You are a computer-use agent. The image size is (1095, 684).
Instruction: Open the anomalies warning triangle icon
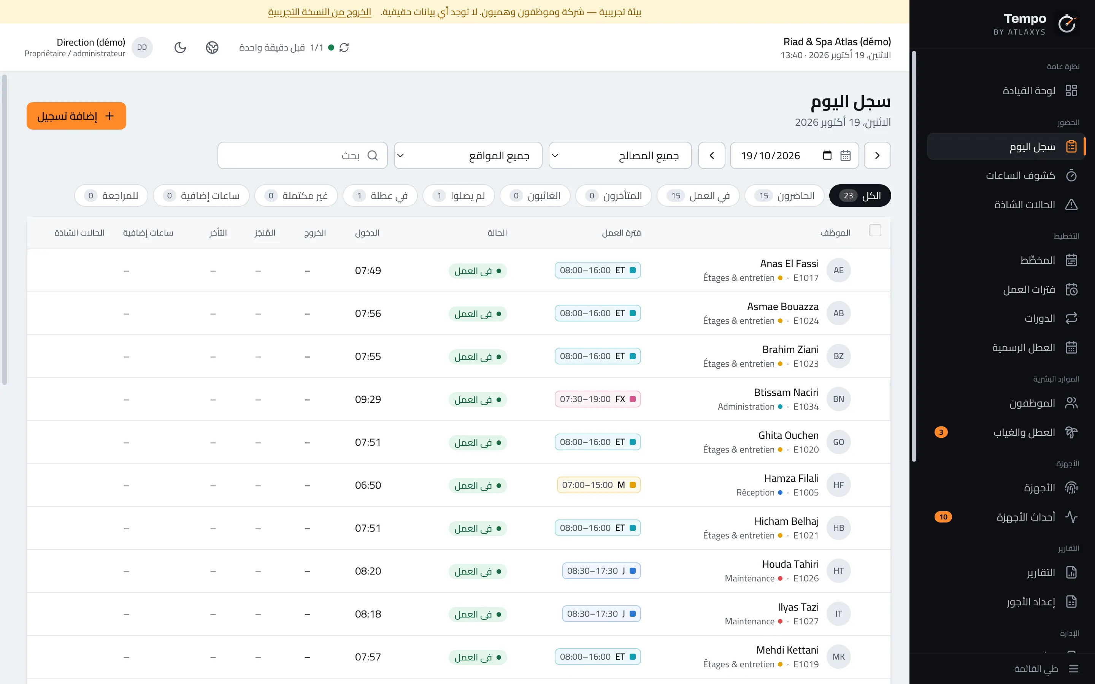[1071, 204]
